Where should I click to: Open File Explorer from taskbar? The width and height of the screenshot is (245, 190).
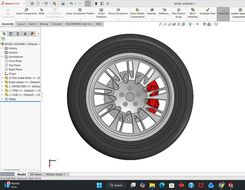tap(152, 185)
